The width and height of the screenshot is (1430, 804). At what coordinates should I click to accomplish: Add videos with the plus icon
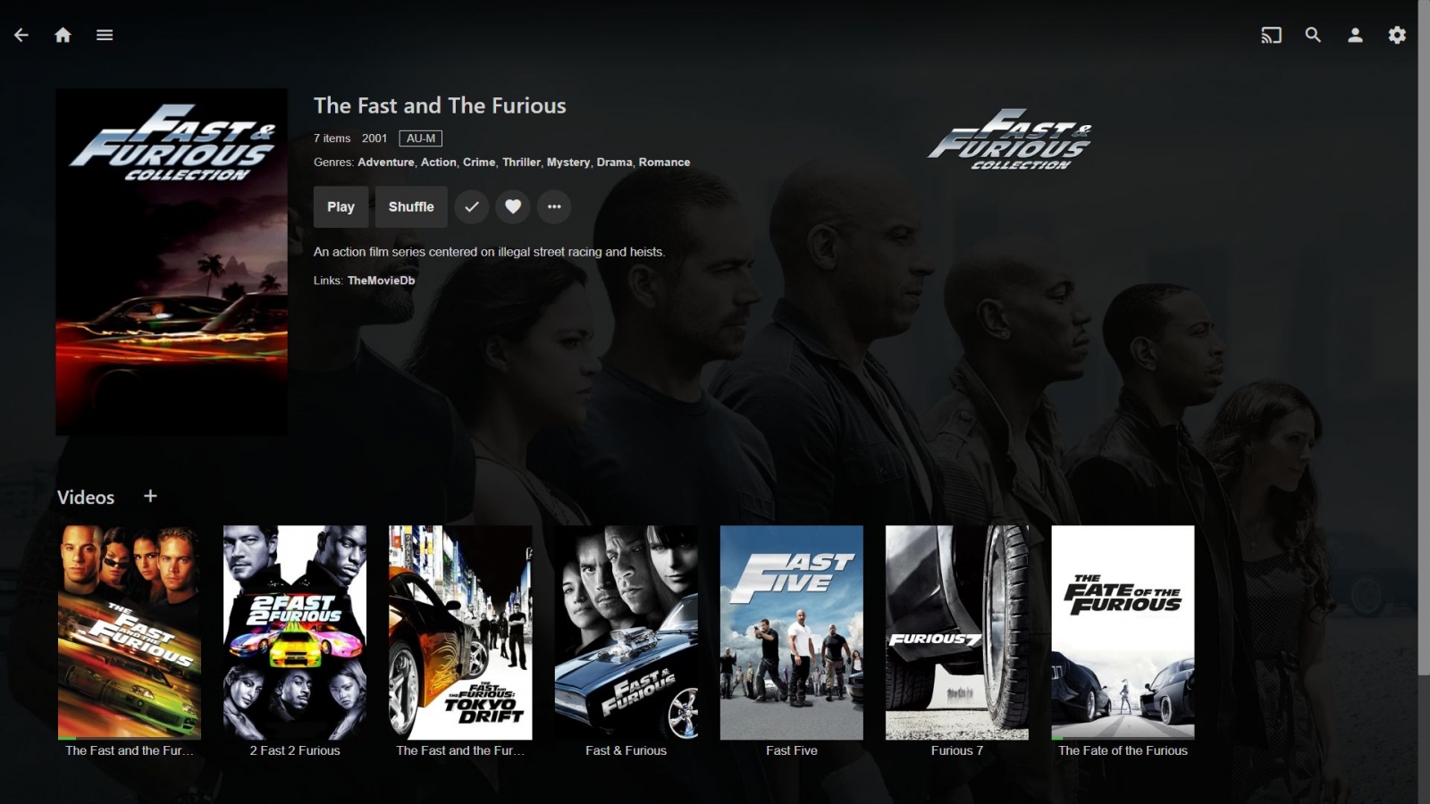[x=150, y=496]
